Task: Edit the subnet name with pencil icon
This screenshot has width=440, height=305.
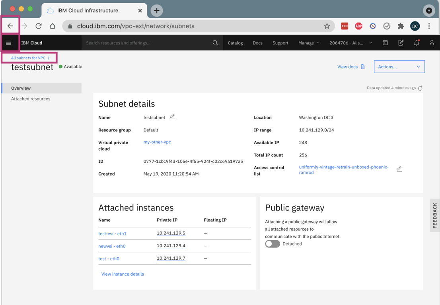Action: click(173, 117)
